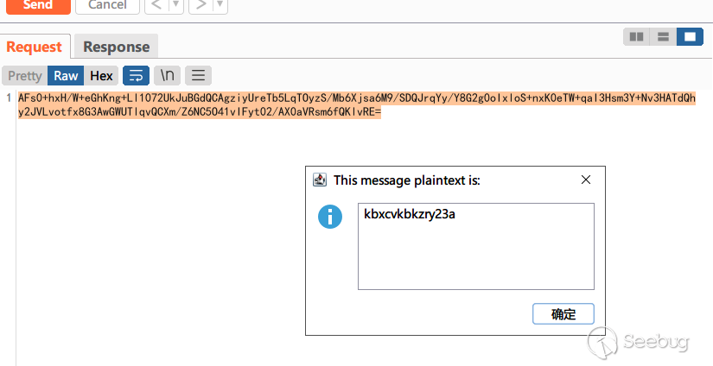Switch to side-by-side layout icon

coord(636,37)
